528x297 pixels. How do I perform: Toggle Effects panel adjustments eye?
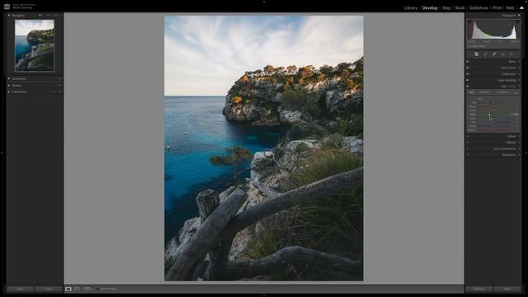[x=468, y=143]
